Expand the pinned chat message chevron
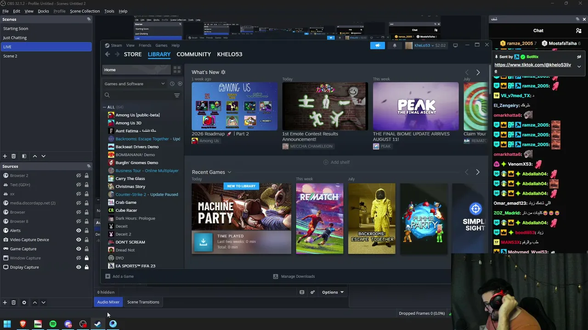 (x=579, y=66)
